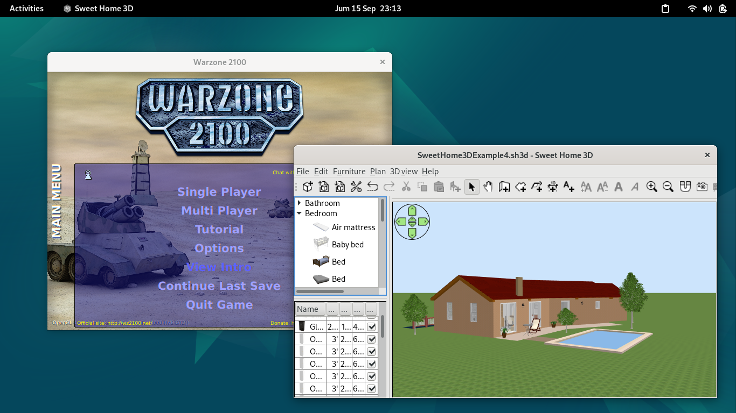Open the Furniture menu
This screenshot has height=413, width=736.
(x=349, y=172)
